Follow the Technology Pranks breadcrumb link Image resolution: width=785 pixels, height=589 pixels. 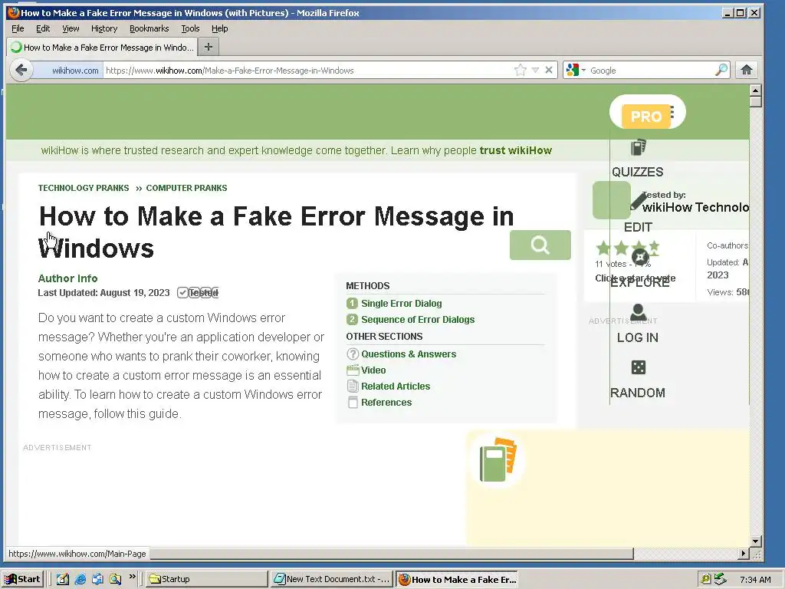[84, 188]
